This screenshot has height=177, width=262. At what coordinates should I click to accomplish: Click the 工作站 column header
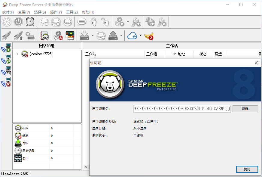[x=114, y=54]
